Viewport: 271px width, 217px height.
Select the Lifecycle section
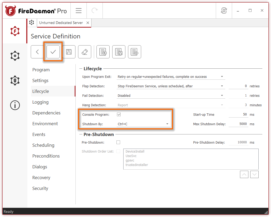tap(53, 91)
